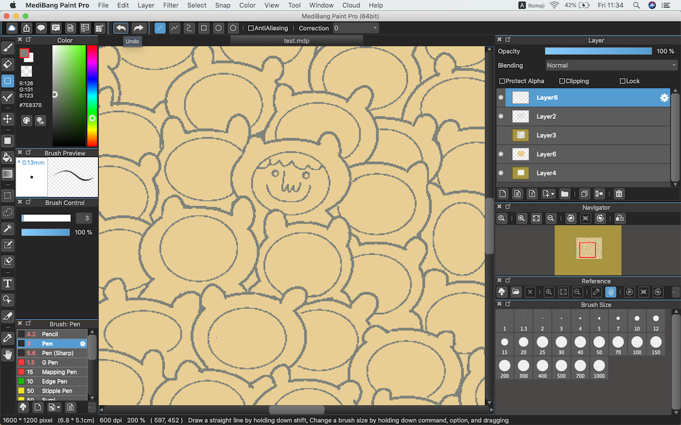The width and height of the screenshot is (681, 425).
Task: Select the rectangular Select tool
Action: 7,196
